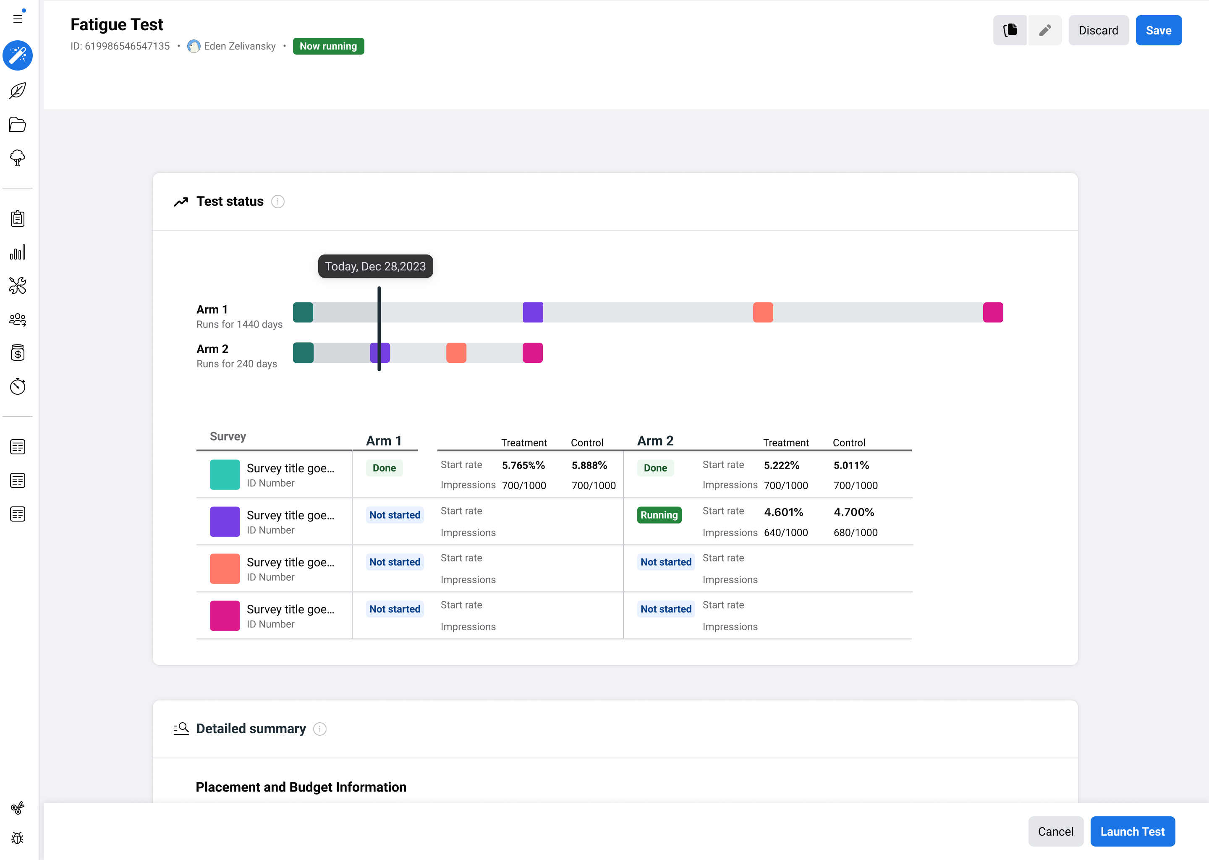Click the folder icon in sidebar
This screenshot has height=860, width=1209.
click(18, 124)
